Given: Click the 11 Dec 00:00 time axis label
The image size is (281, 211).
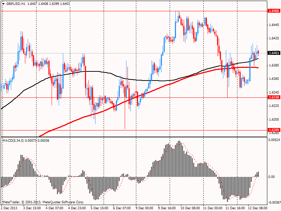Looking at the screenshot, I should pyautogui.click(x=213, y=208).
